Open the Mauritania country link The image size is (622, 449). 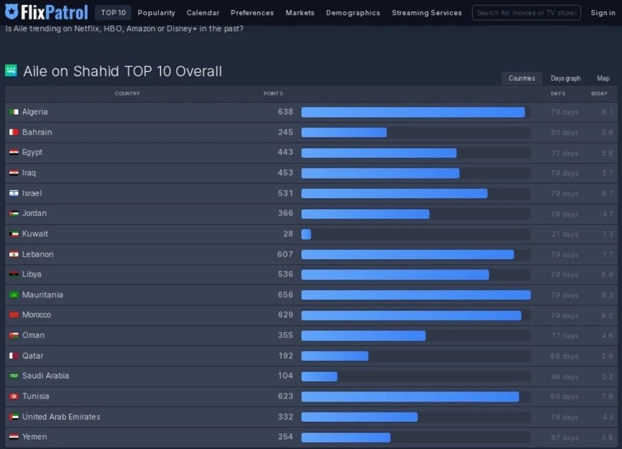click(x=43, y=295)
